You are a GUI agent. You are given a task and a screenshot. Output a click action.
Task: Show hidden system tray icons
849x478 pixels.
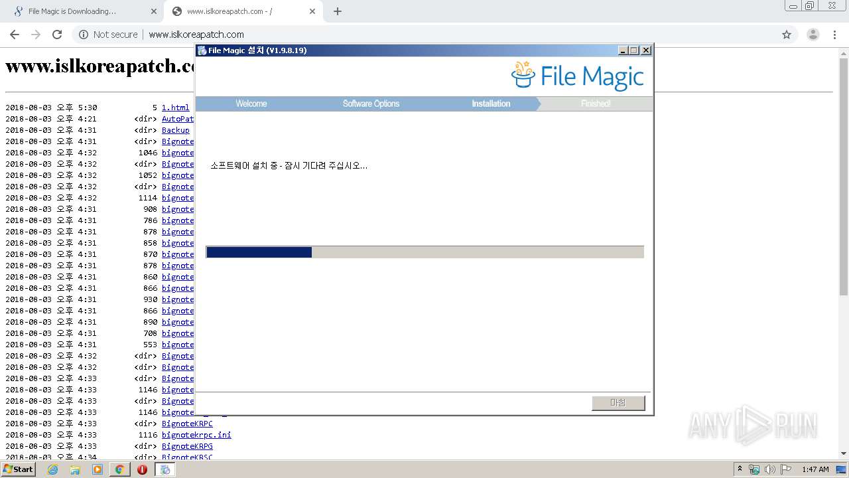pos(740,469)
